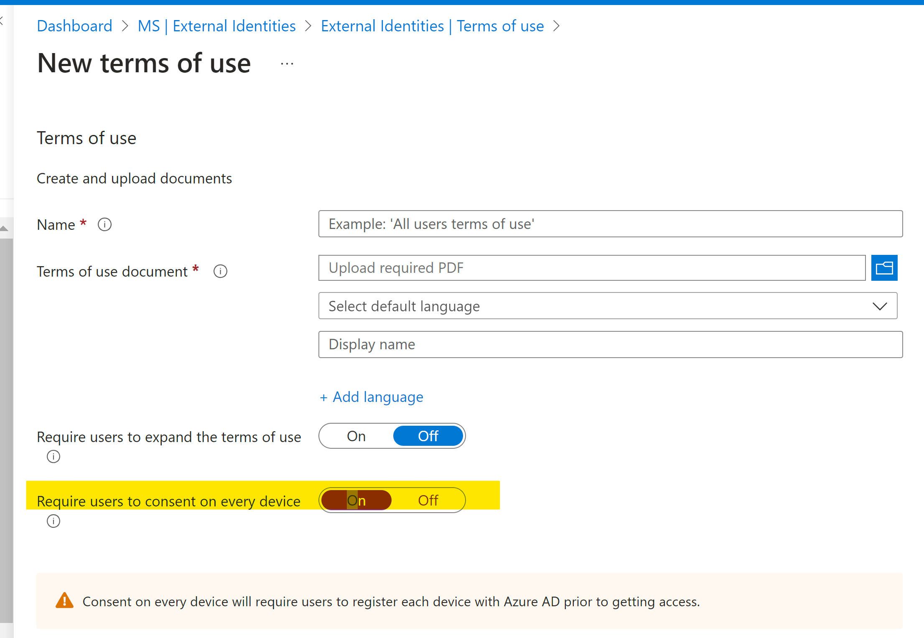Open MS | External Identities breadcrumb
924x638 pixels.
[x=216, y=26]
